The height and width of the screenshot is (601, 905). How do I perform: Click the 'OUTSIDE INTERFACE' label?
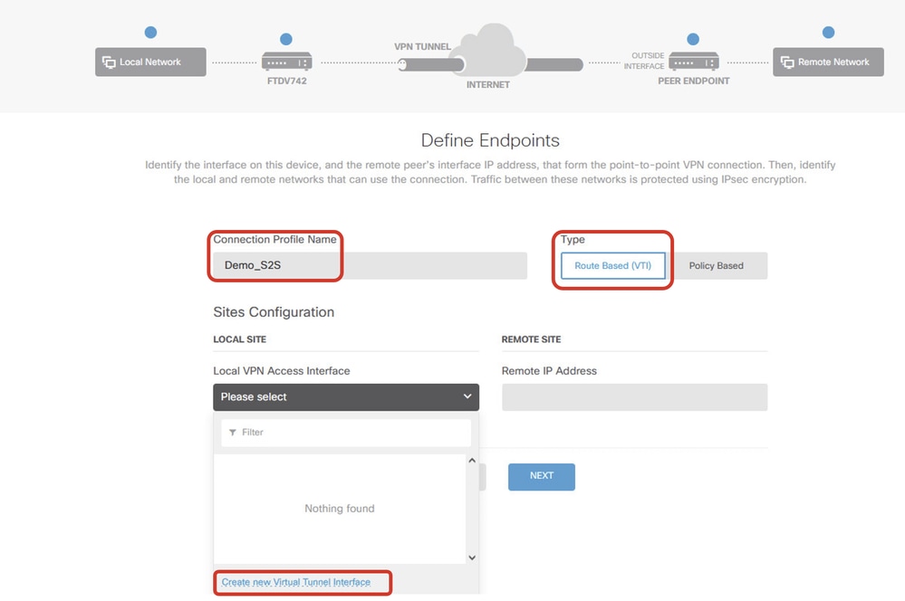[644, 61]
